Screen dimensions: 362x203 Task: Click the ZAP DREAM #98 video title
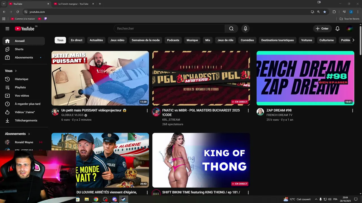[x=279, y=110]
